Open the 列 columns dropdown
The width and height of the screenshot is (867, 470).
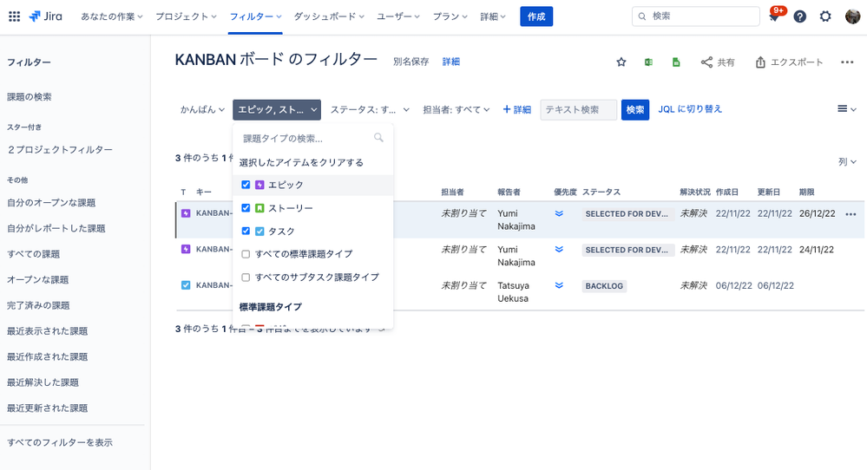click(847, 161)
